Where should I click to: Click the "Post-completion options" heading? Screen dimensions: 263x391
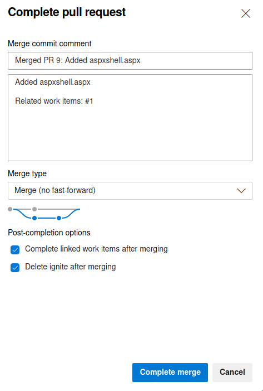point(49,233)
